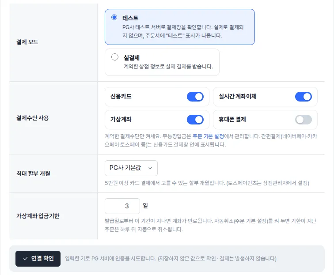Click the 연결 확인 button
Screen dimensions: 334x275
[38, 259]
